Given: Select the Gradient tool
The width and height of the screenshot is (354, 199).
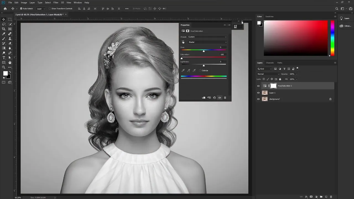Looking at the screenshot, I should pos(4,48).
